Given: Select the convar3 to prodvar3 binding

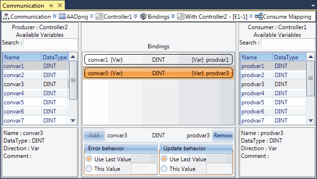Looking at the screenshot, I should point(158,73).
